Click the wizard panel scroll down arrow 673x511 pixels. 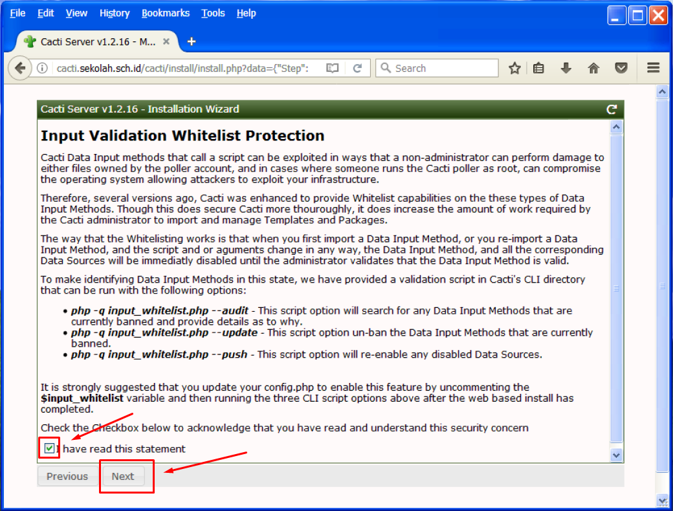[616, 455]
